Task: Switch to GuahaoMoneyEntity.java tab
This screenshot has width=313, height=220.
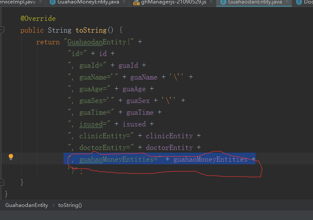Action: click(88, 2)
